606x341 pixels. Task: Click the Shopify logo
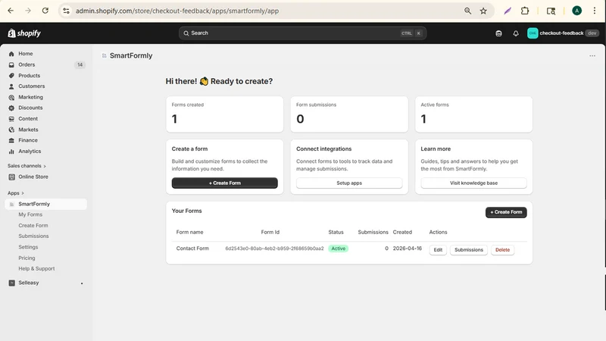click(24, 33)
